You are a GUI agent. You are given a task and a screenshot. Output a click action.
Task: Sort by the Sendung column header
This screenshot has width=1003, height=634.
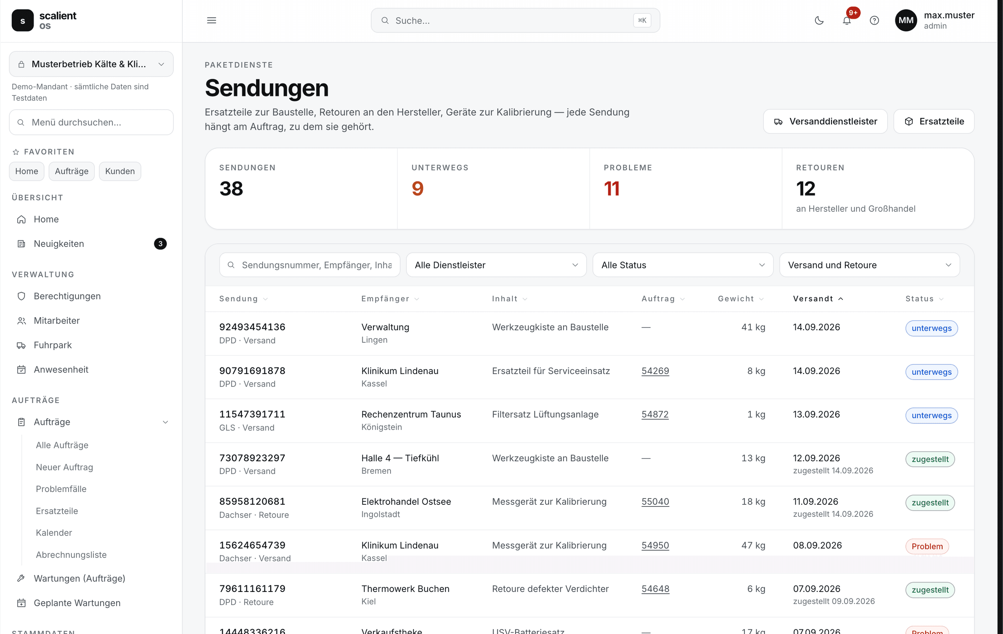[x=244, y=299]
